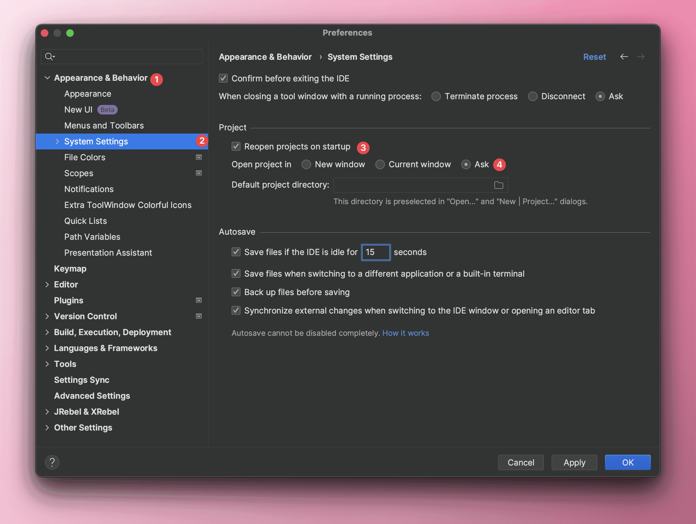Open the How it works link
Screen dimensions: 696x524
(x=406, y=333)
